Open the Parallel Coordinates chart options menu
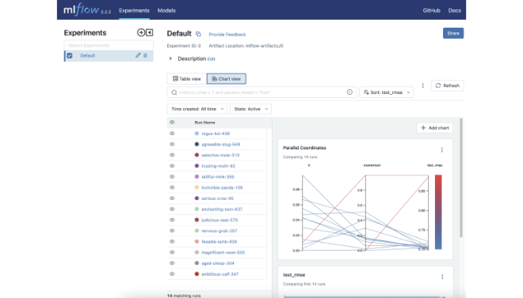Viewport: 523px width, 298px height. pyautogui.click(x=442, y=150)
